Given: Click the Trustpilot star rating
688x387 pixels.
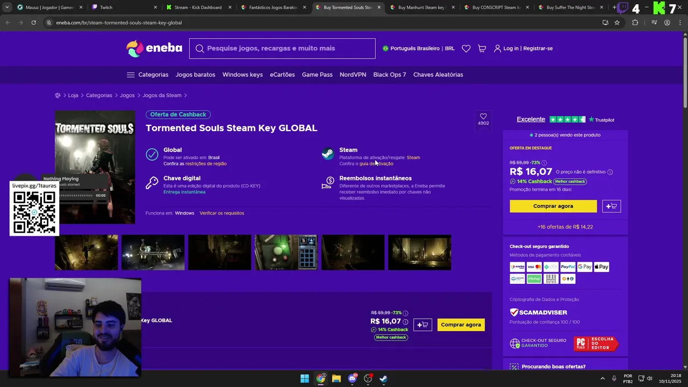Looking at the screenshot, I should pyautogui.click(x=568, y=119).
